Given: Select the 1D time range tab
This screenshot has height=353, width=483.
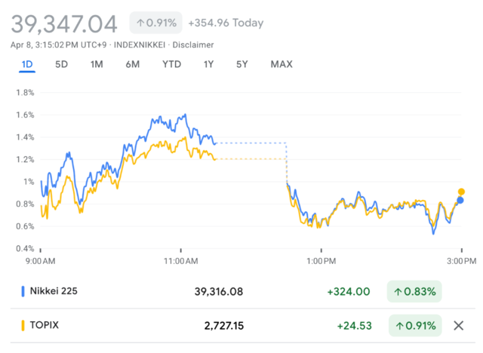Looking at the screenshot, I should click(x=27, y=64).
